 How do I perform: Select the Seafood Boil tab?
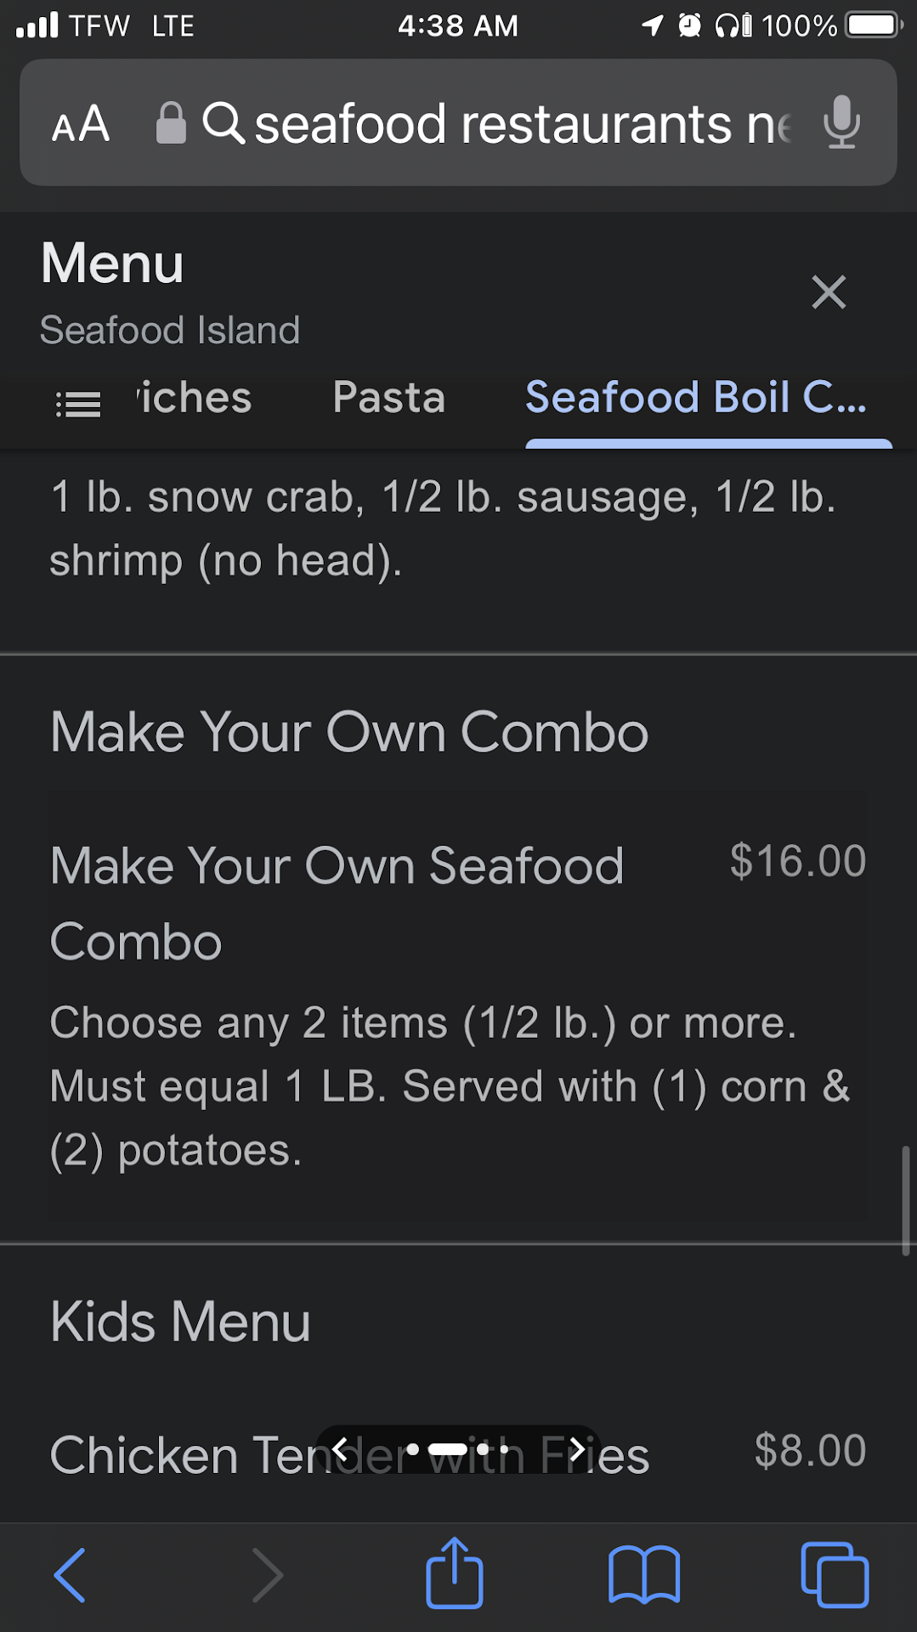pyautogui.click(x=696, y=398)
